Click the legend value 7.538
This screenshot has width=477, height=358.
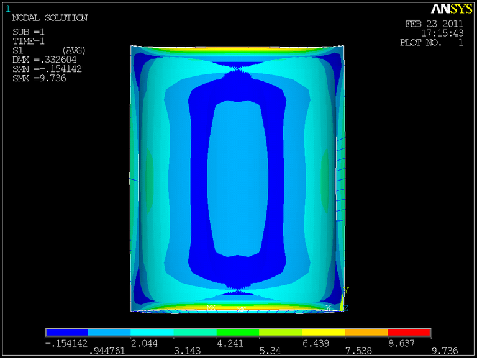click(358, 351)
